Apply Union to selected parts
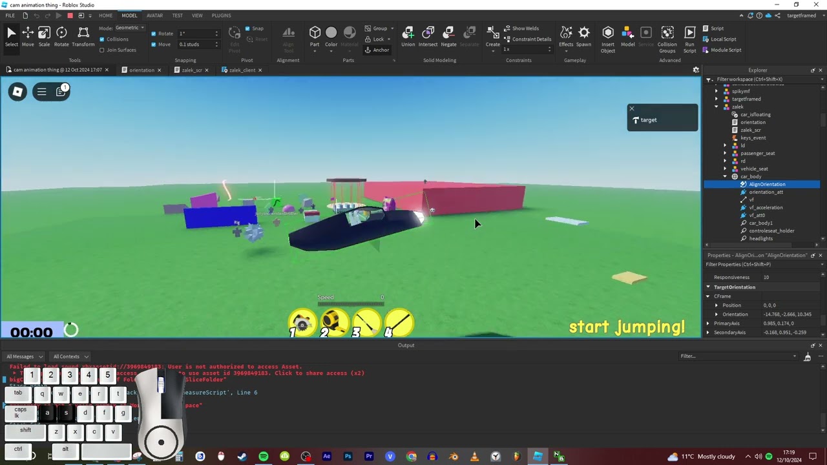 tap(408, 36)
